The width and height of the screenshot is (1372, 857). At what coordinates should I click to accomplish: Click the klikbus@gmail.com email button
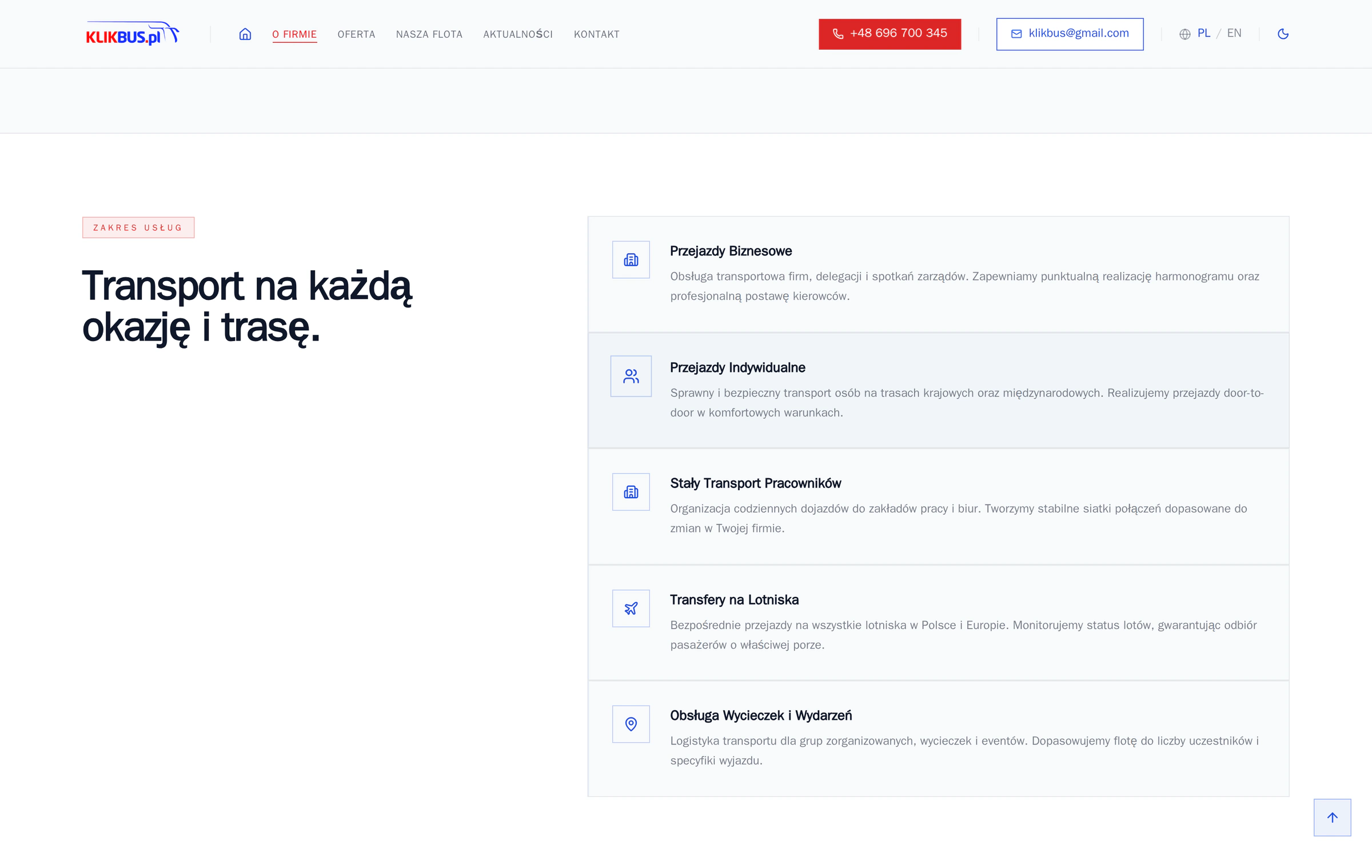(x=1070, y=34)
